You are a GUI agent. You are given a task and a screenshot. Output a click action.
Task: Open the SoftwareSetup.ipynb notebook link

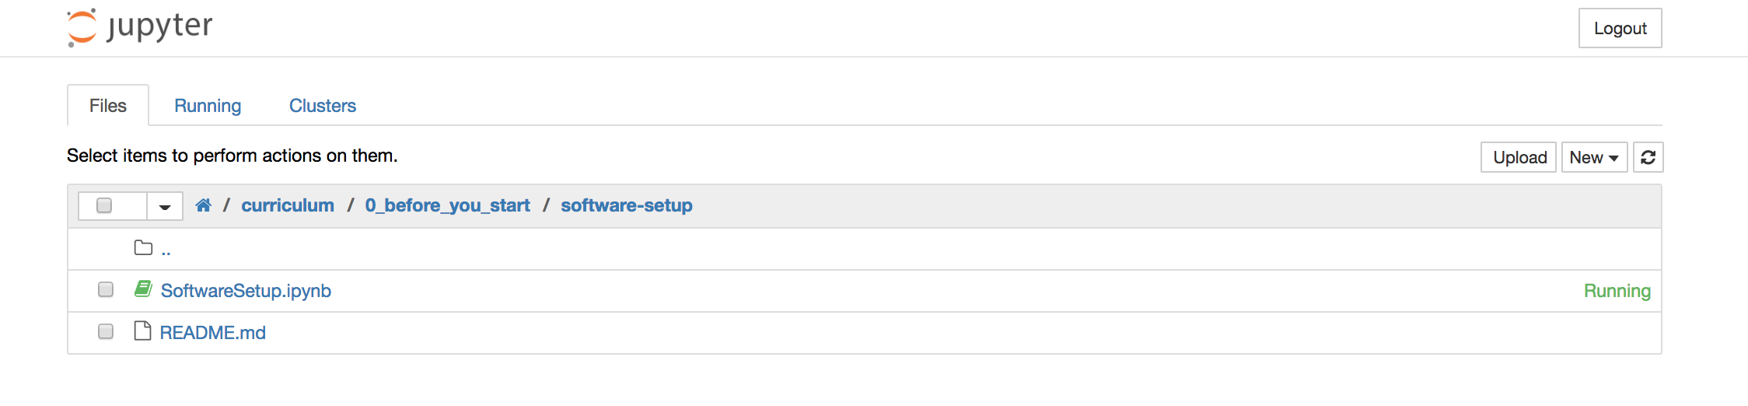point(246,290)
